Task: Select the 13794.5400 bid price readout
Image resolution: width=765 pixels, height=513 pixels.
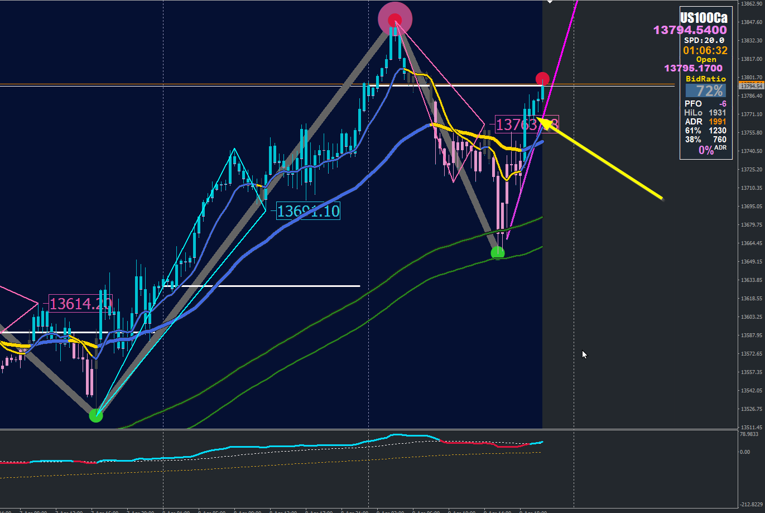Action: tap(690, 30)
